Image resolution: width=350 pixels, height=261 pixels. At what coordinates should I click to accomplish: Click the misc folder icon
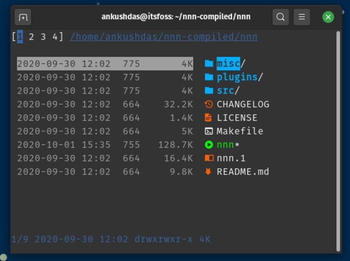pos(209,64)
